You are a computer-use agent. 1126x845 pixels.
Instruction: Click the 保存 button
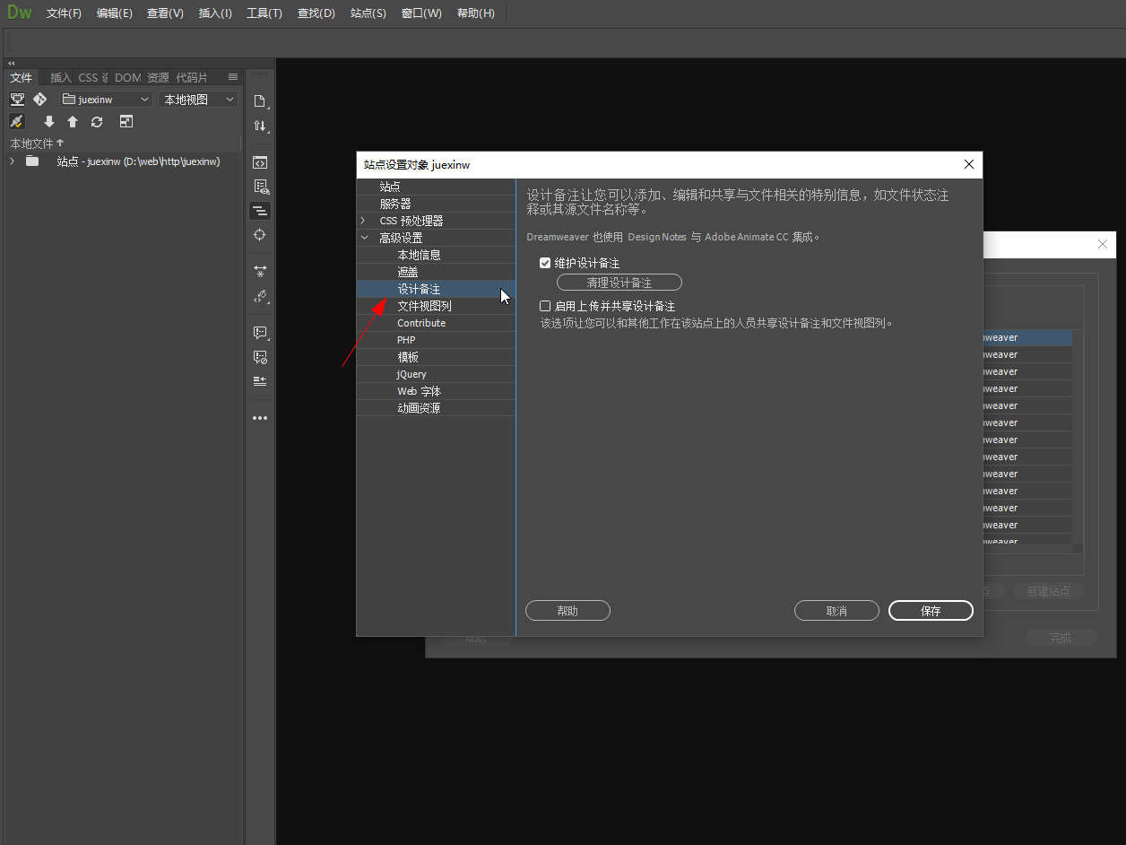[931, 611]
